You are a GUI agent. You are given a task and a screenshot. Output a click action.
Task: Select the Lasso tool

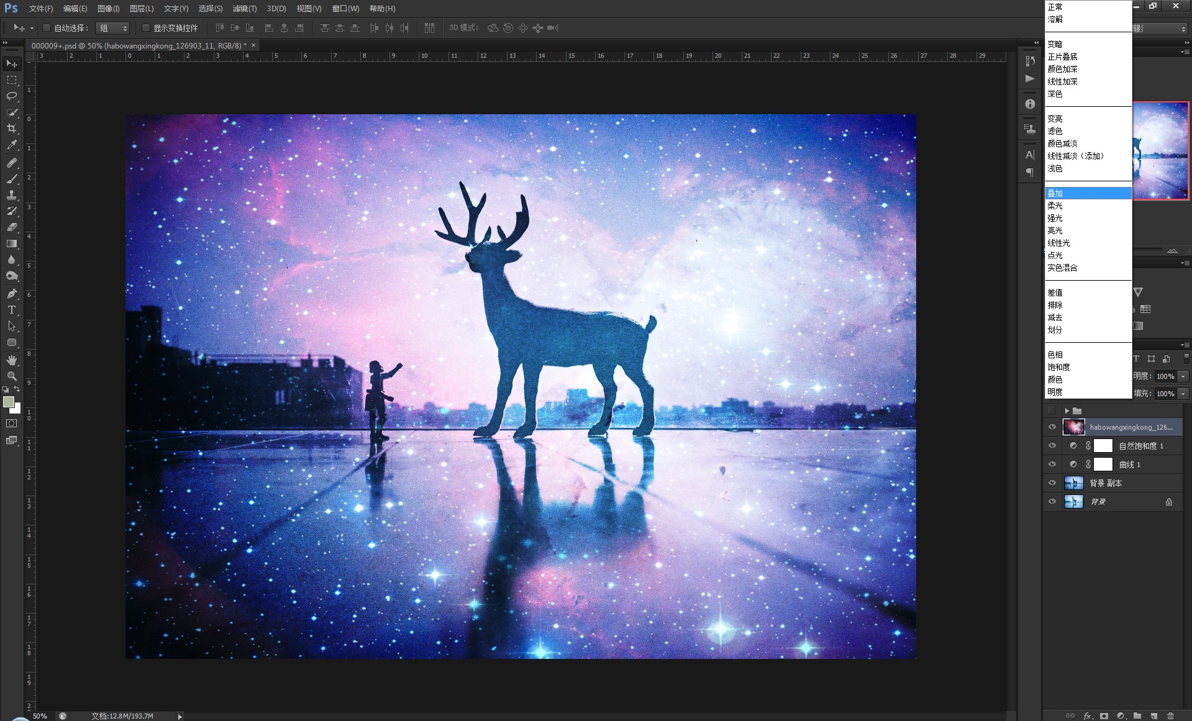click(12, 96)
